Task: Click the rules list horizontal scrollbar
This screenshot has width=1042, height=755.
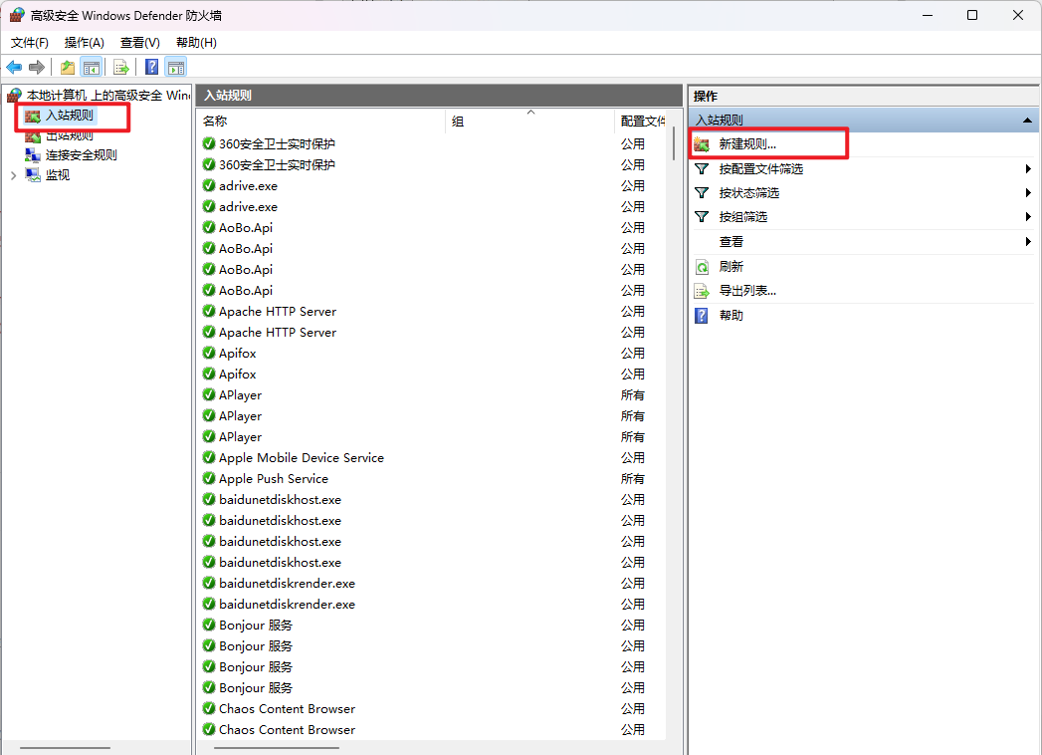Action: [277, 748]
